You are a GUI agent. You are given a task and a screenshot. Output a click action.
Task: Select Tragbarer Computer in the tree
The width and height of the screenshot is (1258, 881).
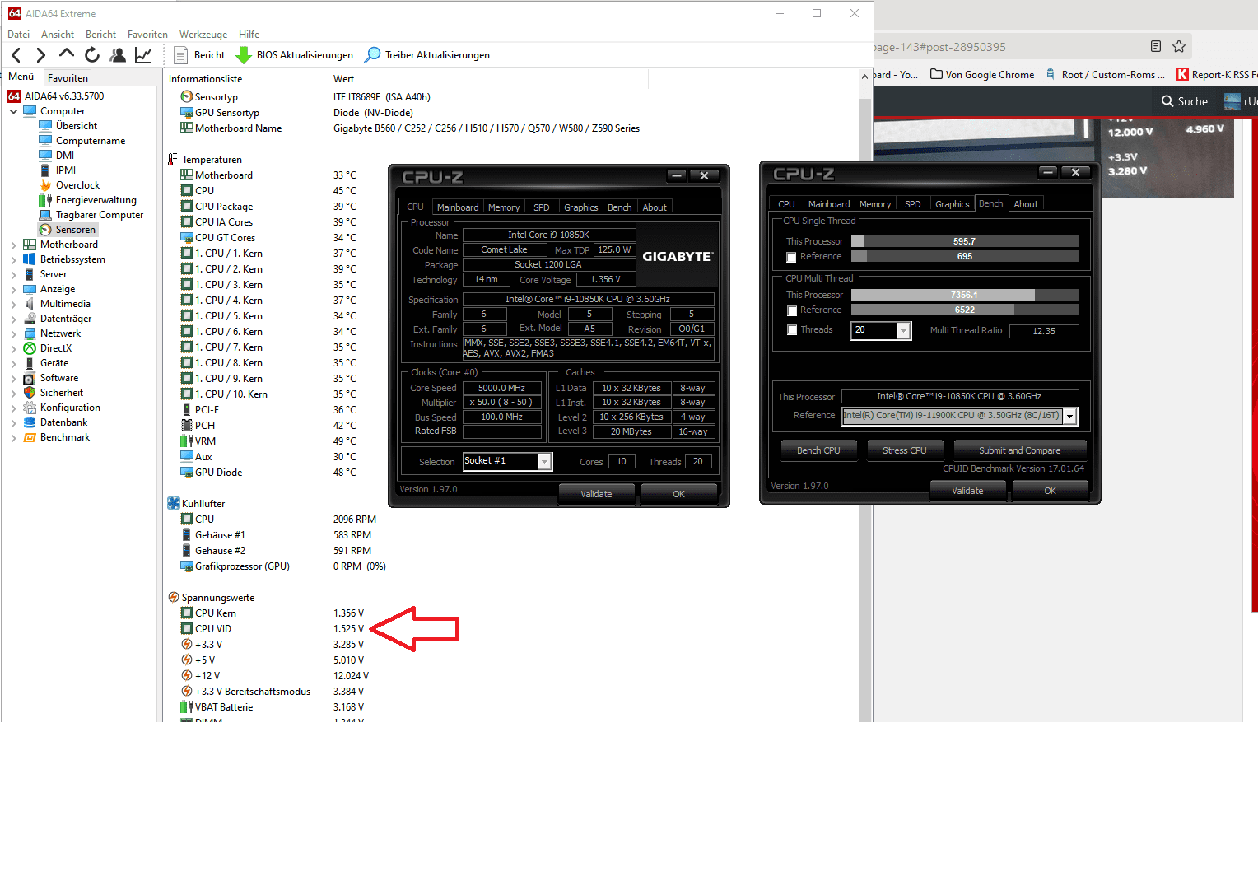point(99,215)
